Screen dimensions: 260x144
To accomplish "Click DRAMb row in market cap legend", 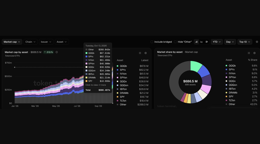I will pos(132,93).
